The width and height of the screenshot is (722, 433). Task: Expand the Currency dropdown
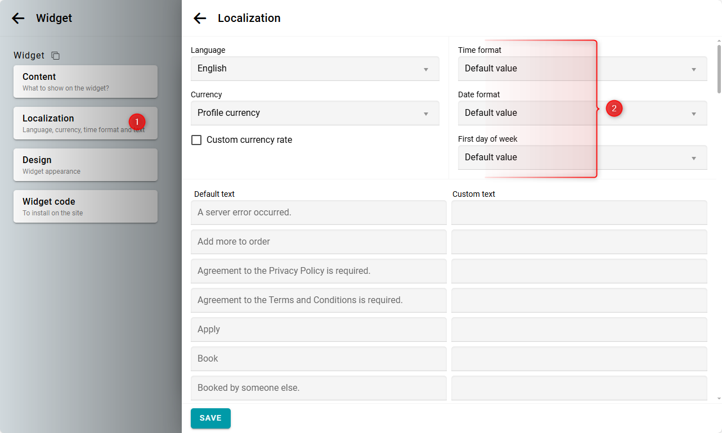click(315, 113)
